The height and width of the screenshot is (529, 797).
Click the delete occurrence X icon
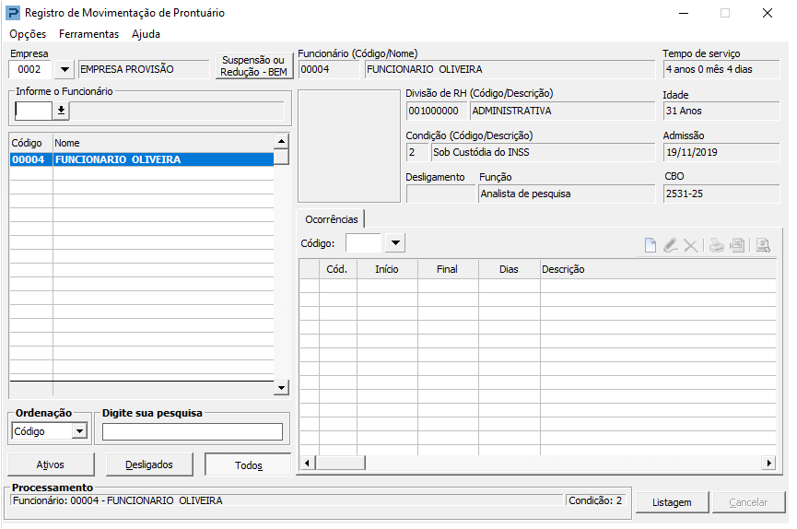pyautogui.click(x=690, y=245)
